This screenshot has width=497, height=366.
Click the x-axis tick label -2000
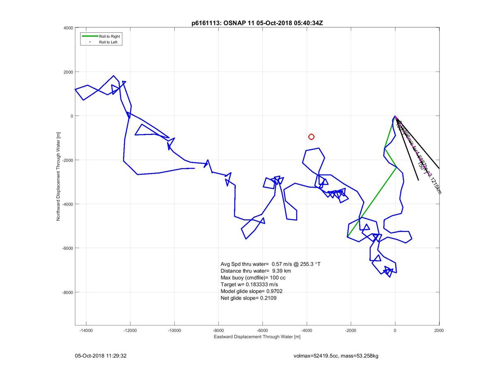351,331
